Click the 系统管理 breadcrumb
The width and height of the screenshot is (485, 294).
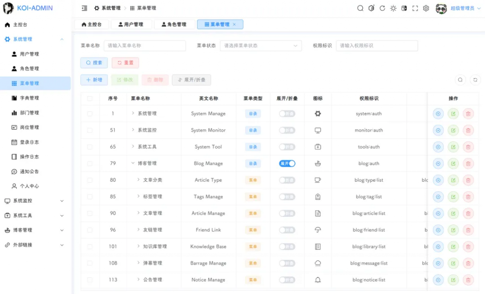pyautogui.click(x=108, y=9)
